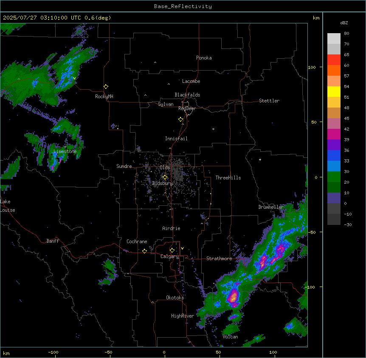The height and width of the screenshot is (358, 366).
Task: Click the Airdrie city label
Action: [x=172, y=228]
